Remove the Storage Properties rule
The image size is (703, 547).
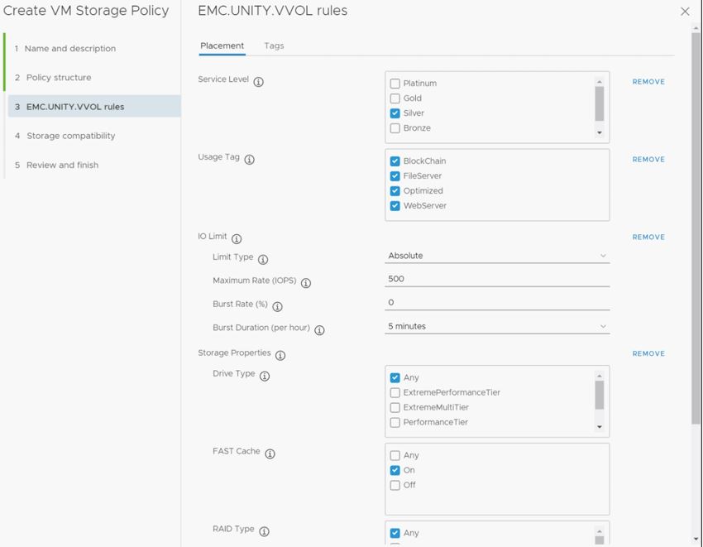648,354
